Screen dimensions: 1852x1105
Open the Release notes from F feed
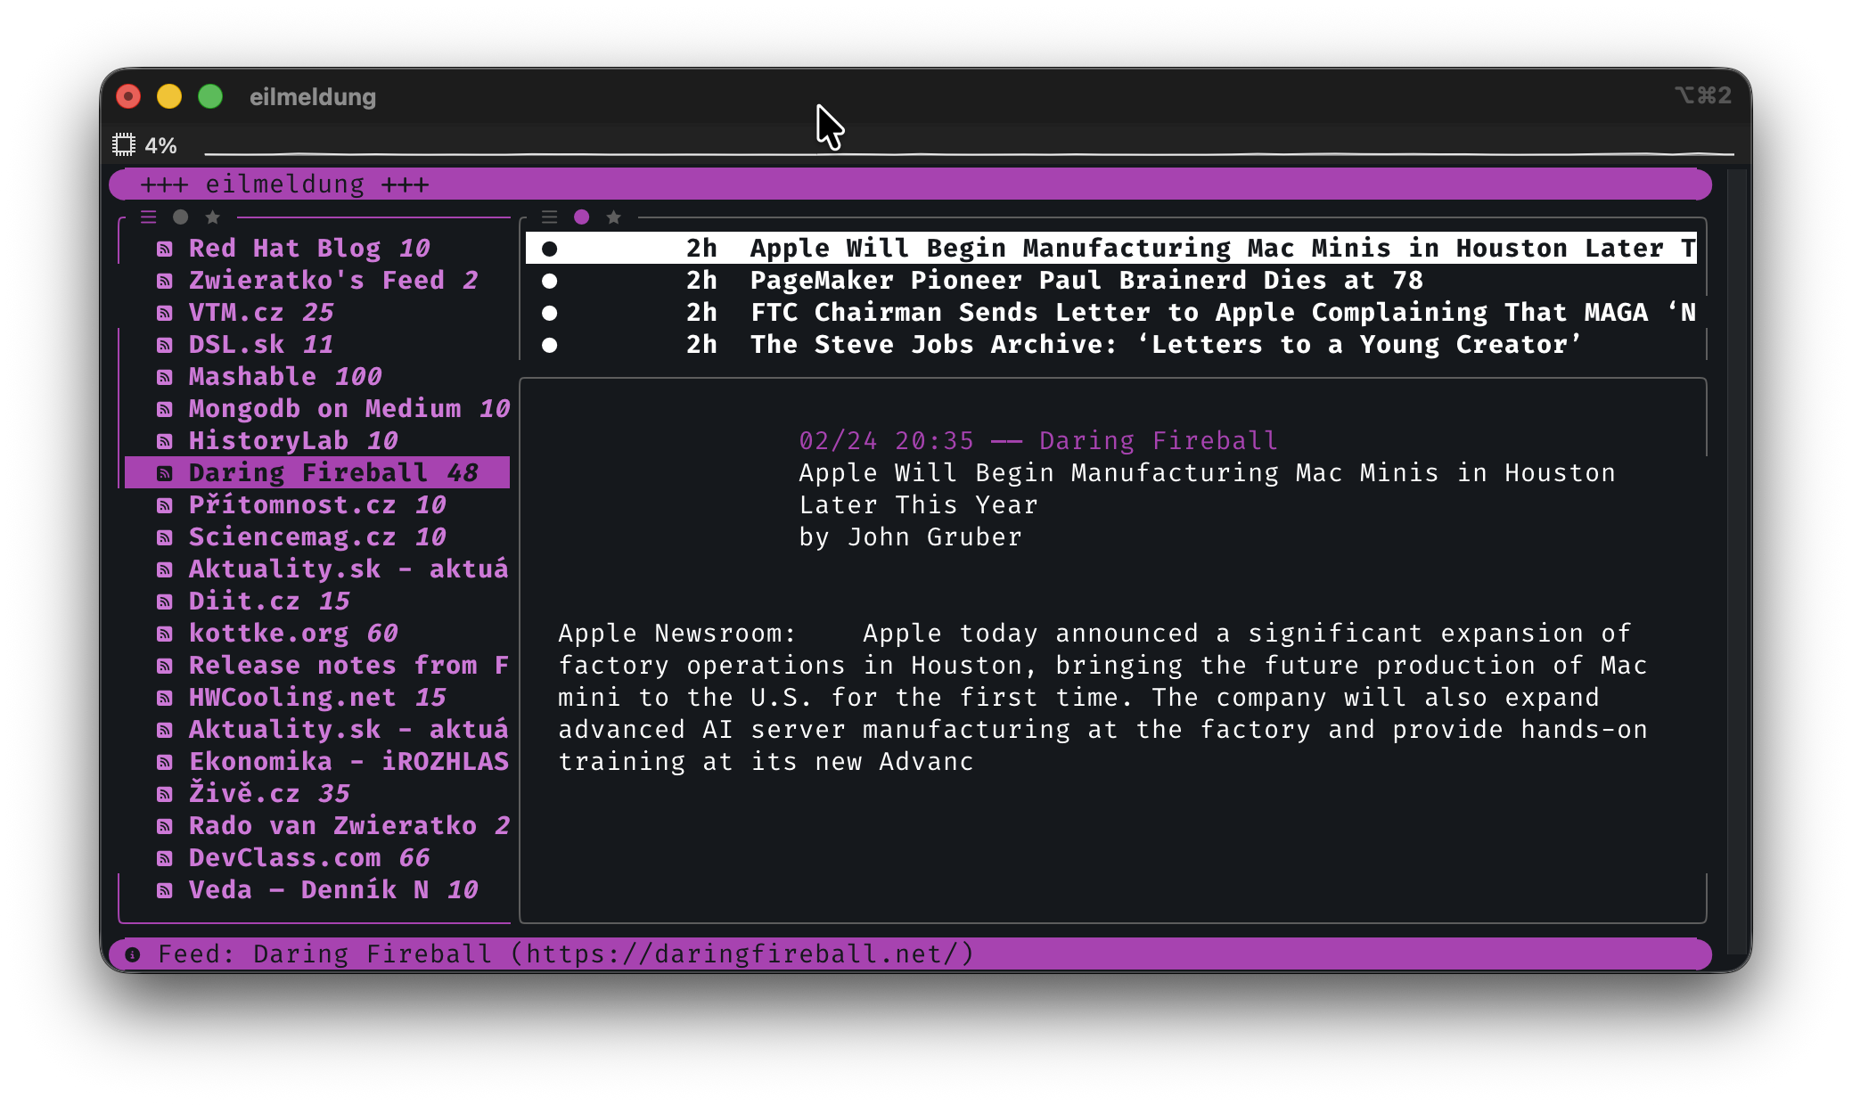pos(317,666)
